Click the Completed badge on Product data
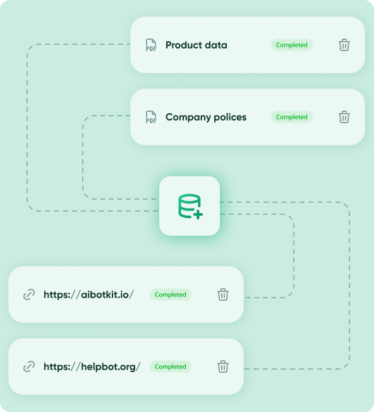The width and height of the screenshot is (374, 412). pos(291,45)
